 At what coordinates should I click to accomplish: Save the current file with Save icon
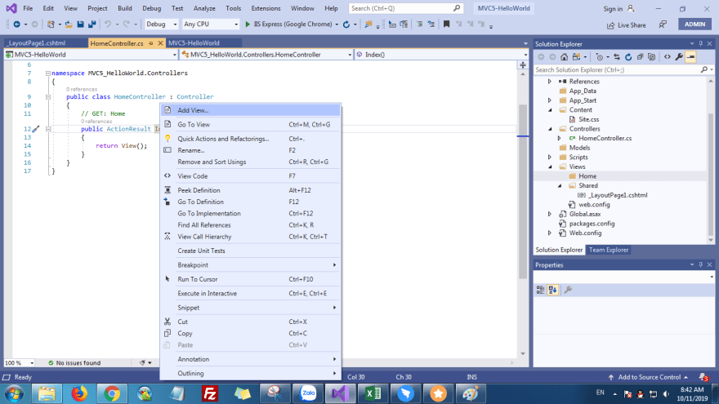point(80,24)
